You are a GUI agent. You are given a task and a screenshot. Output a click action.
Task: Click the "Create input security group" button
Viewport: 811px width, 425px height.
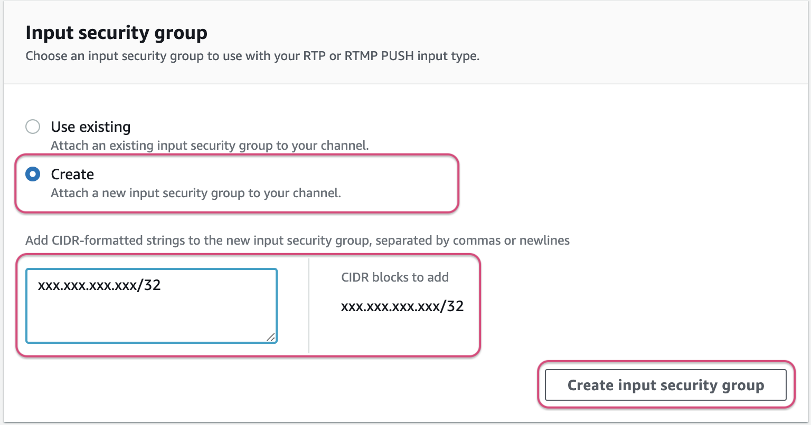pos(665,385)
